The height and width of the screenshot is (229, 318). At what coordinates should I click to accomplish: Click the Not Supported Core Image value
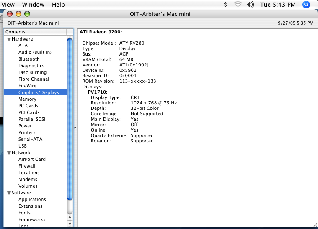(x=147, y=114)
